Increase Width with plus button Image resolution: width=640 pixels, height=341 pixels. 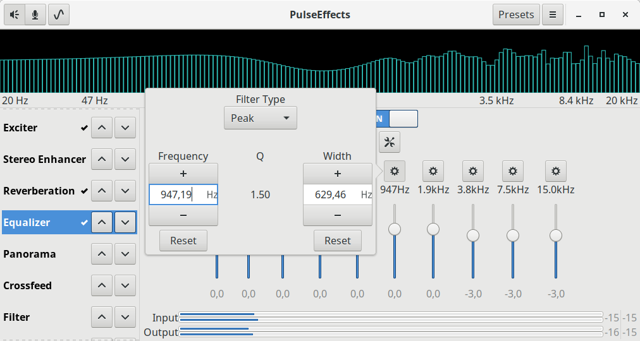[338, 174]
